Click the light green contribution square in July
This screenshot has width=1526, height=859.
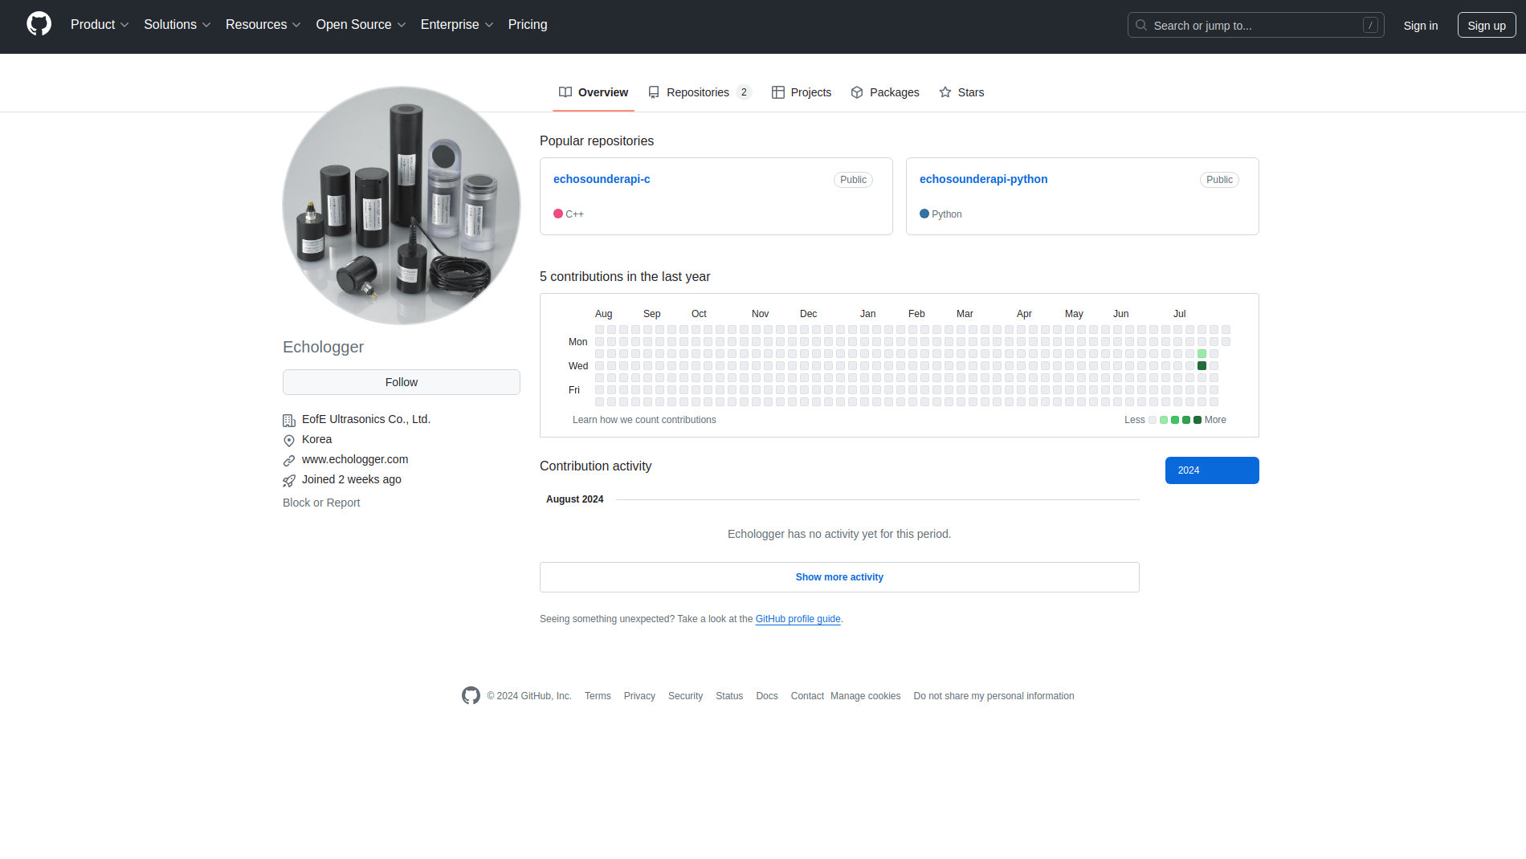click(x=1202, y=354)
